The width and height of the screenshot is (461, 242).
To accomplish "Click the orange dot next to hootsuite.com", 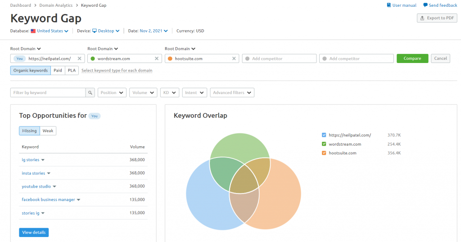I will coord(170,58).
